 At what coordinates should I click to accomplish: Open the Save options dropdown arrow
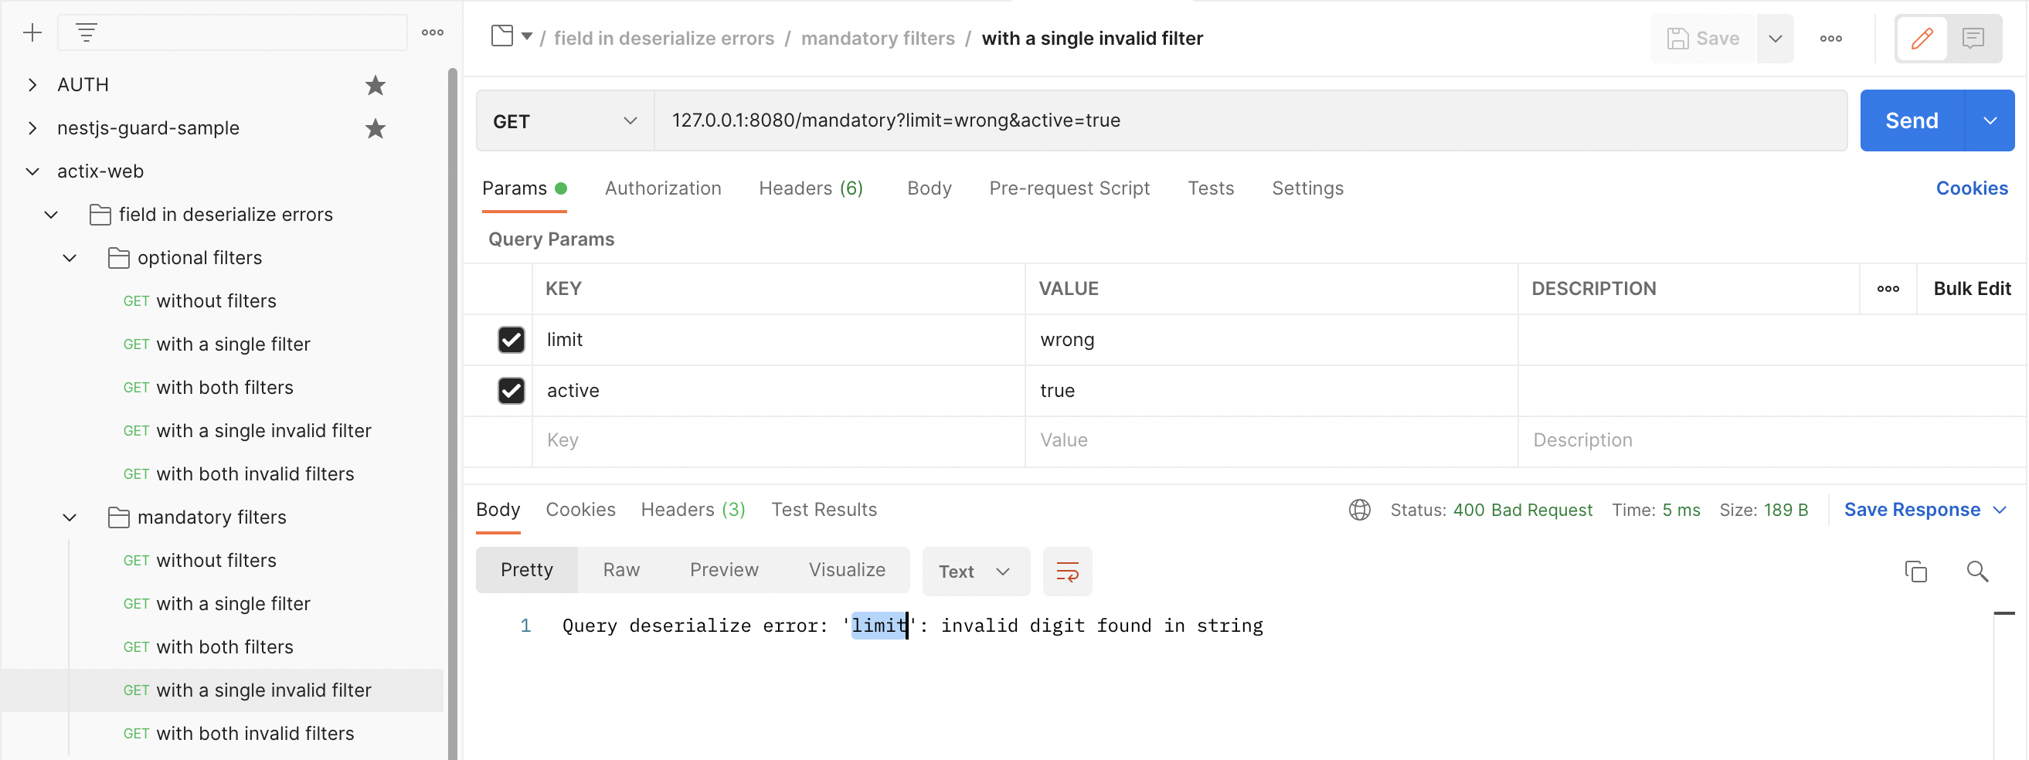1775,39
